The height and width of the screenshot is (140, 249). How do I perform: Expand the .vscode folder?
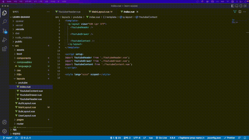point(20,29)
